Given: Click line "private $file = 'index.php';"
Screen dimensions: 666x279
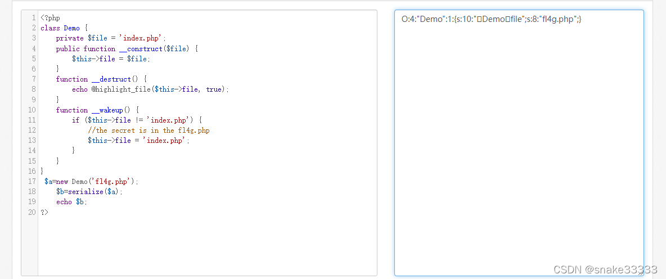Looking at the screenshot, I should pyautogui.click(x=111, y=38).
